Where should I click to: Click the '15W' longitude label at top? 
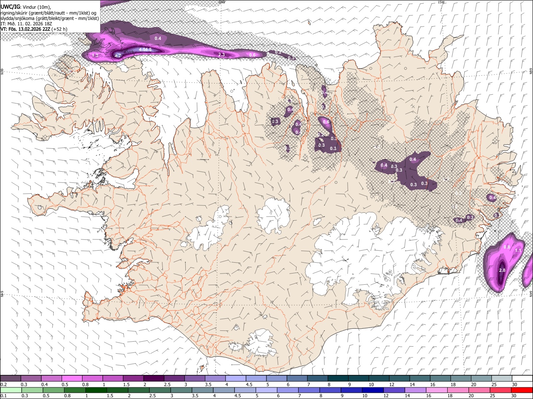point(441,2)
